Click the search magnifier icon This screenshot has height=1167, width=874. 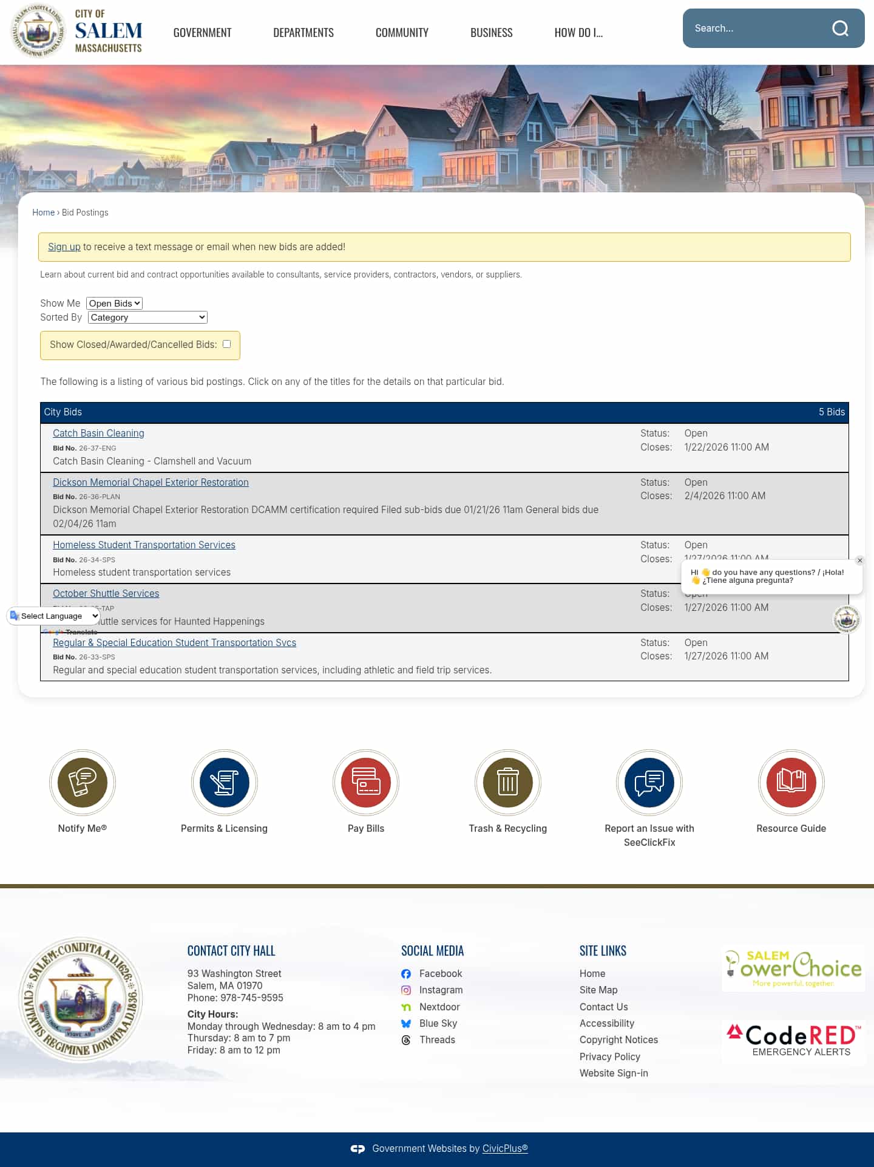[x=840, y=29]
